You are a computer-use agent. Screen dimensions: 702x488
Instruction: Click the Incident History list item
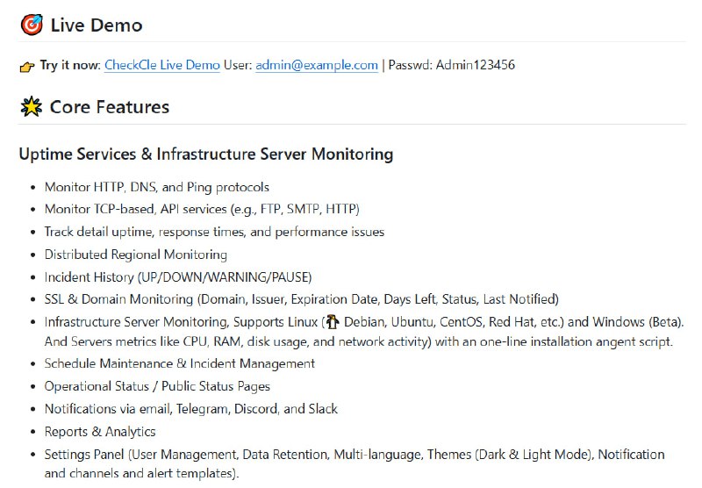pyautogui.click(x=178, y=276)
